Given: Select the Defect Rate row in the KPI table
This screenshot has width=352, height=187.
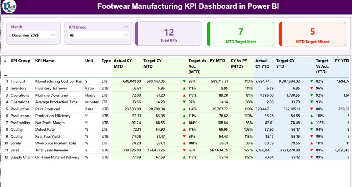Looking at the screenshot, I should (45, 130).
